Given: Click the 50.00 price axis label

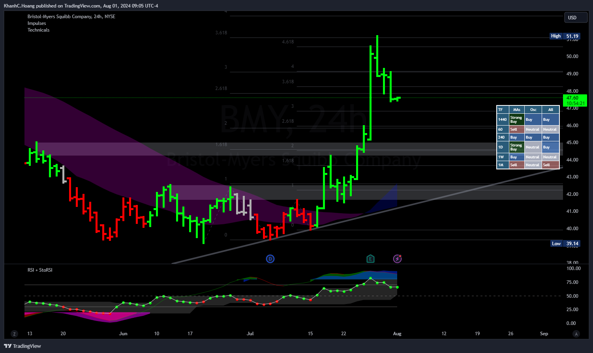Looking at the screenshot, I should click(x=572, y=56).
